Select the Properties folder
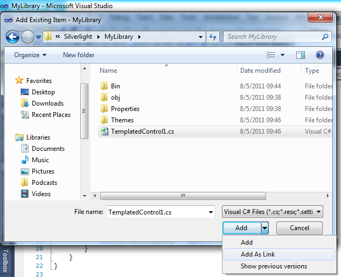 coord(126,109)
